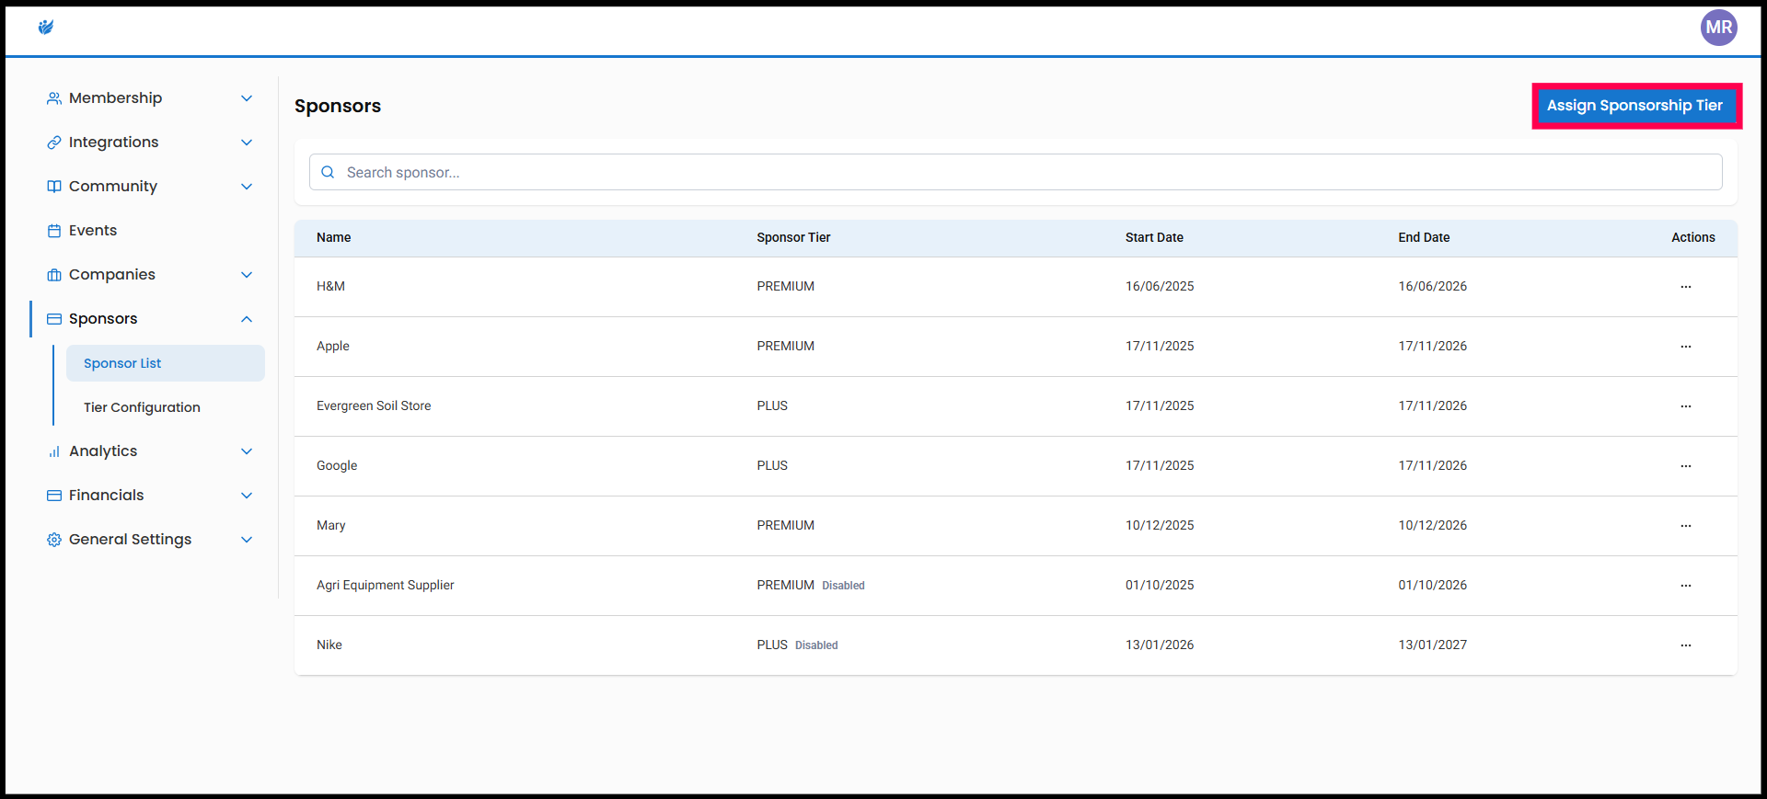This screenshot has height=799, width=1767.
Task: Select the Tier Configuration submenu item
Action: (x=142, y=407)
